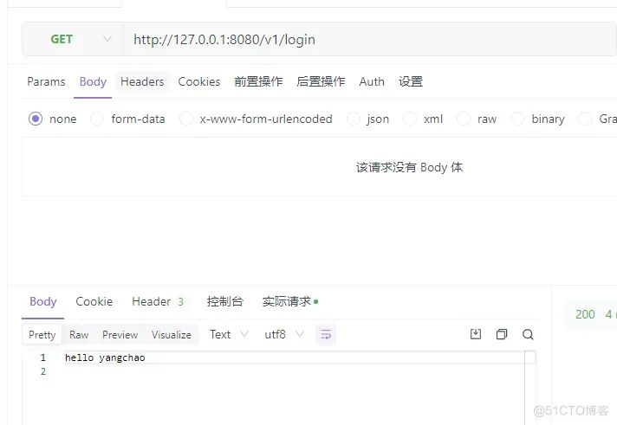Click line number 2 in response

click(42, 371)
